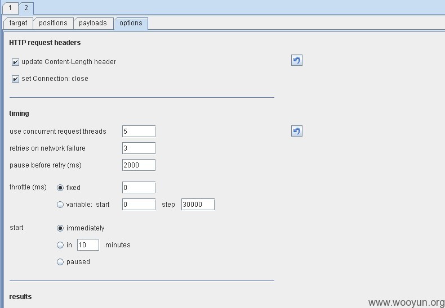Reset HTTP request headers options via undo icon
The width and height of the screenshot is (445, 308).
tap(296, 60)
